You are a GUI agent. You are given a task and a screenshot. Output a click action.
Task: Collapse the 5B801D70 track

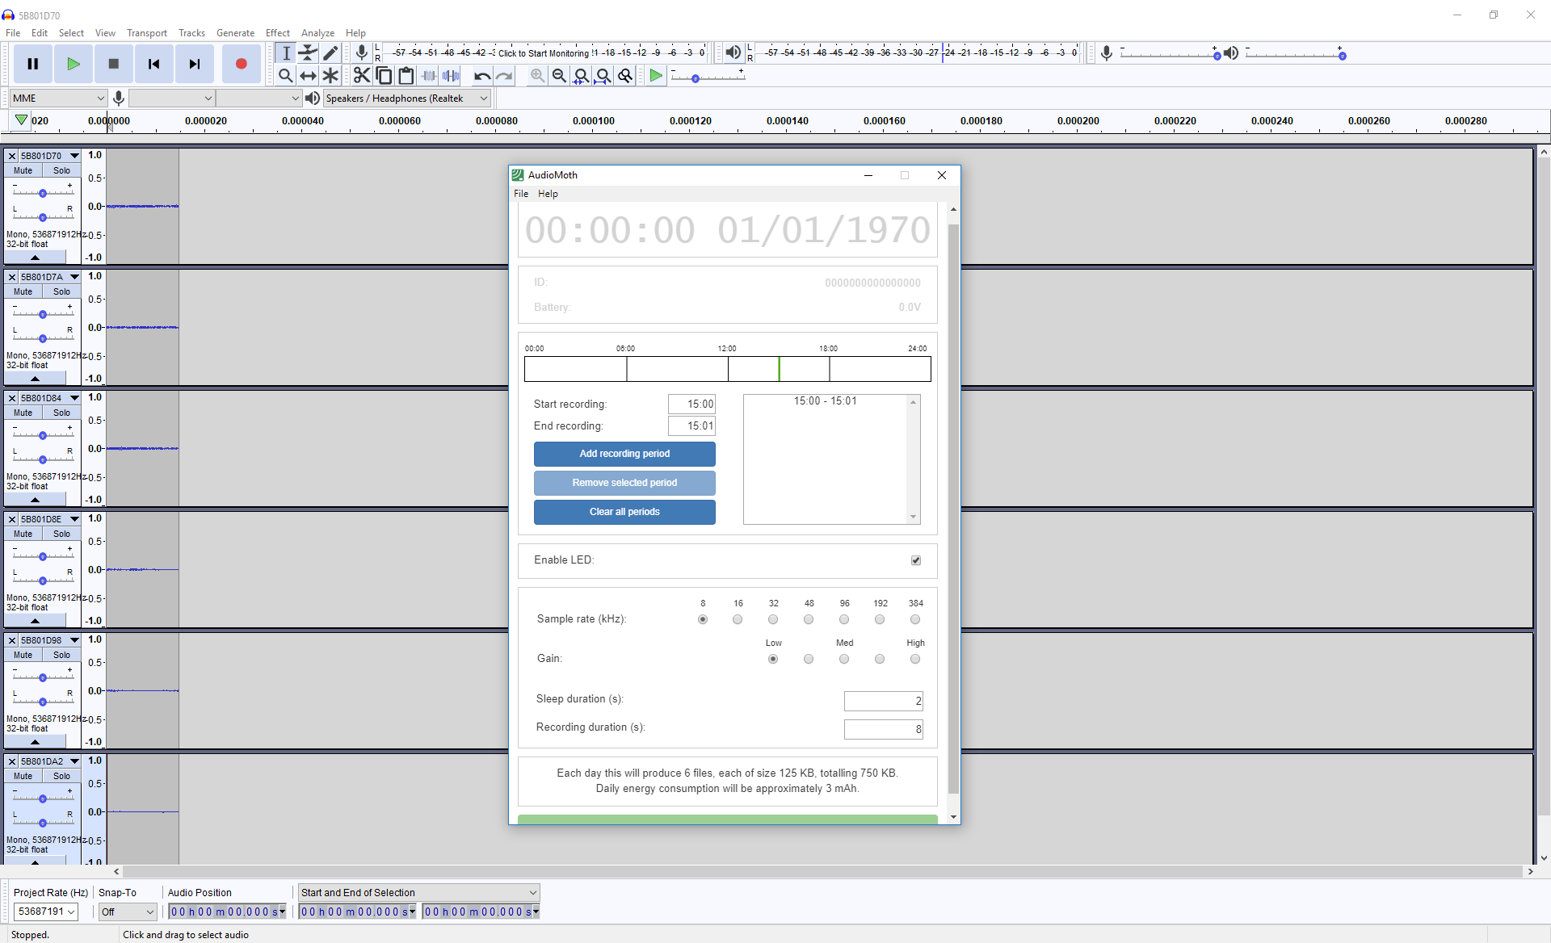pyautogui.click(x=35, y=258)
